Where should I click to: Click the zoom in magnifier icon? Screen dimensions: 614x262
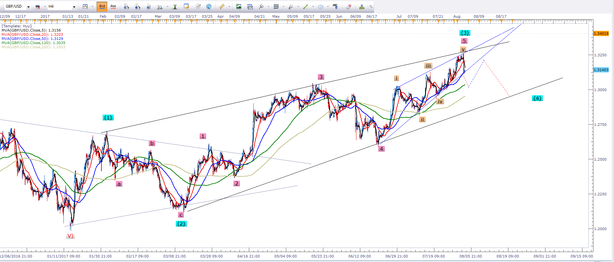click(x=126, y=6)
